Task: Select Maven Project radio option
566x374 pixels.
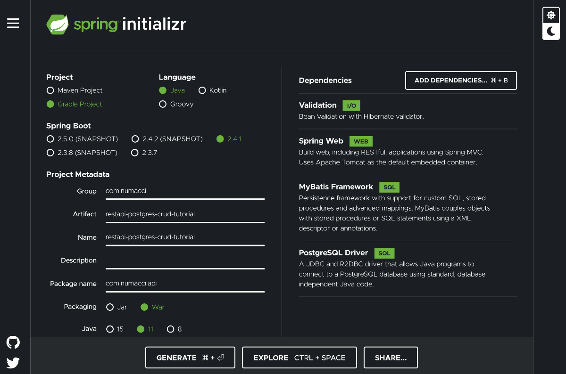Action: coord(75,90)
